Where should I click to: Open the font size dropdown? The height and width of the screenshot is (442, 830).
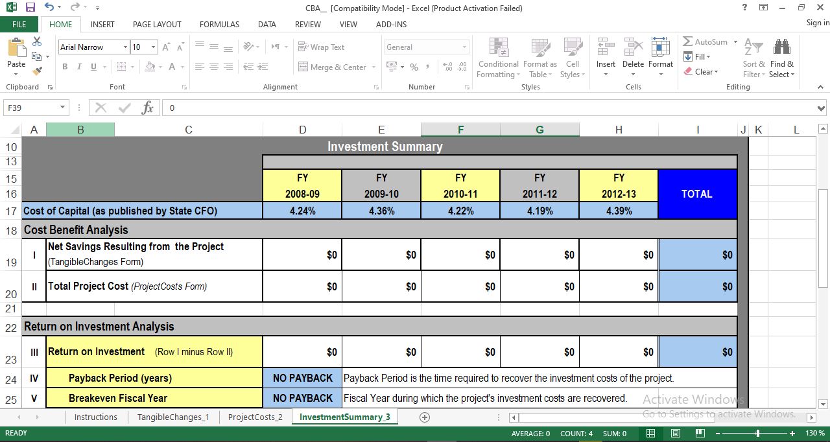pos(152,47)
